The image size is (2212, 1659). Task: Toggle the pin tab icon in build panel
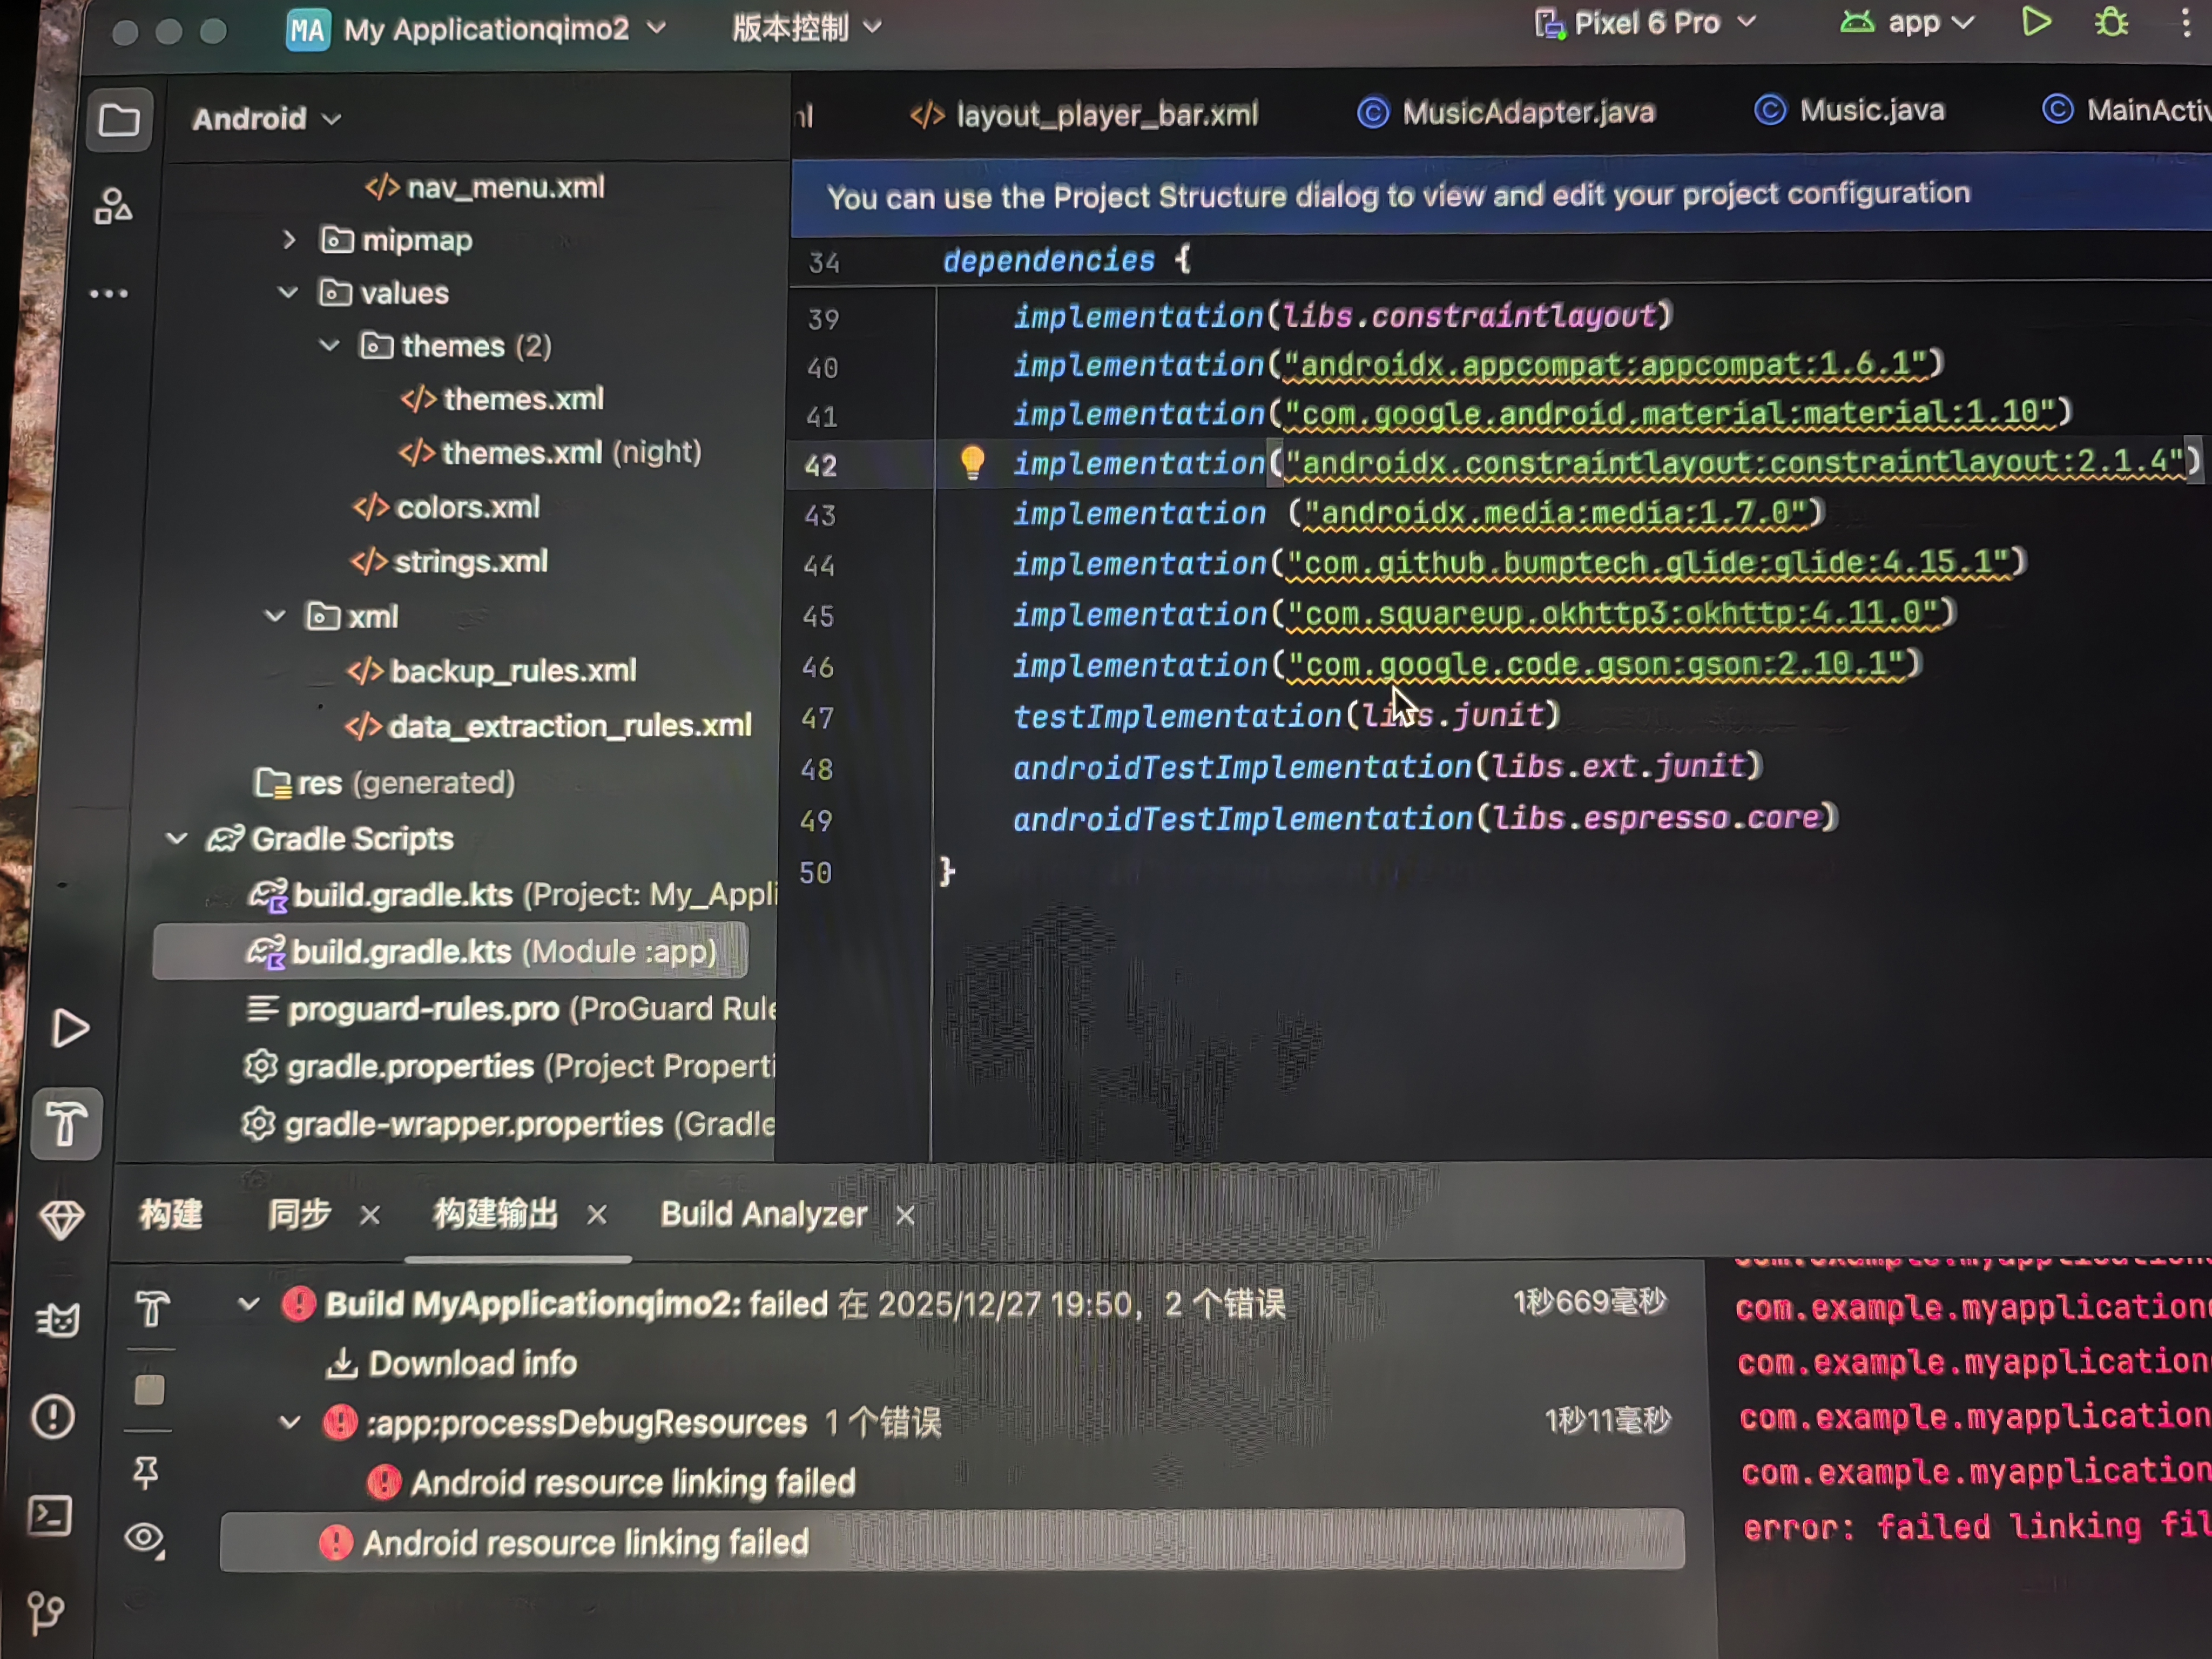click(146, 1471)
